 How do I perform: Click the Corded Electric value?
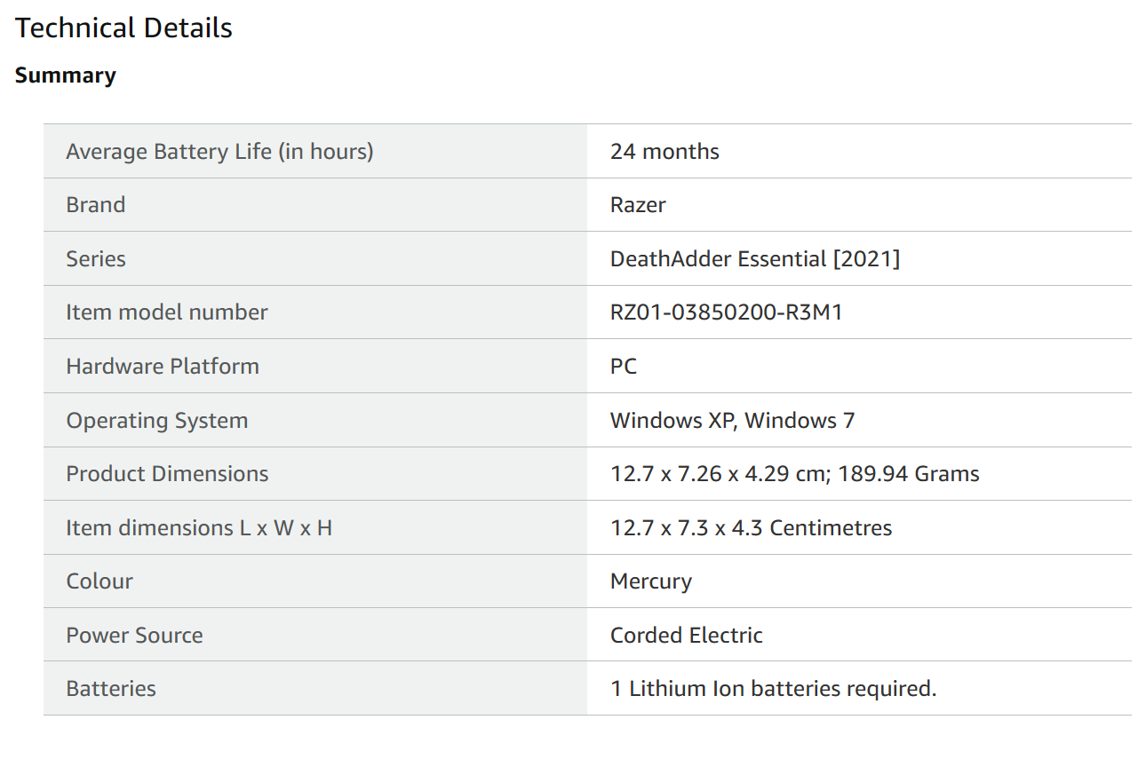tap(686, 635)
